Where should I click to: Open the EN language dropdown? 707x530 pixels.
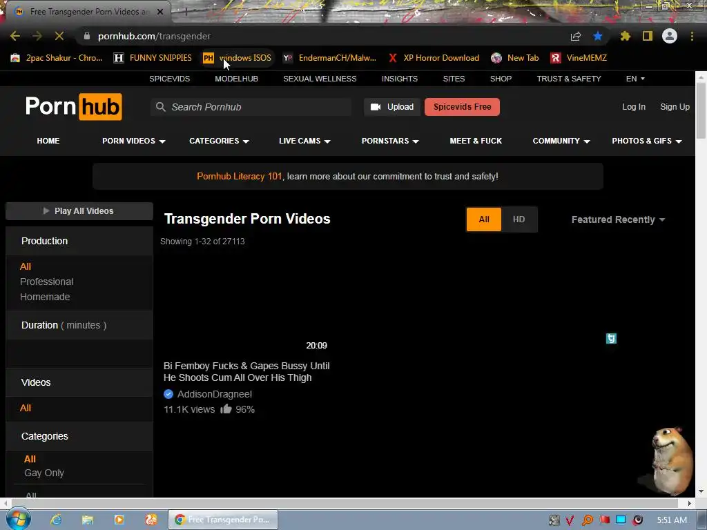pos(635,79)
